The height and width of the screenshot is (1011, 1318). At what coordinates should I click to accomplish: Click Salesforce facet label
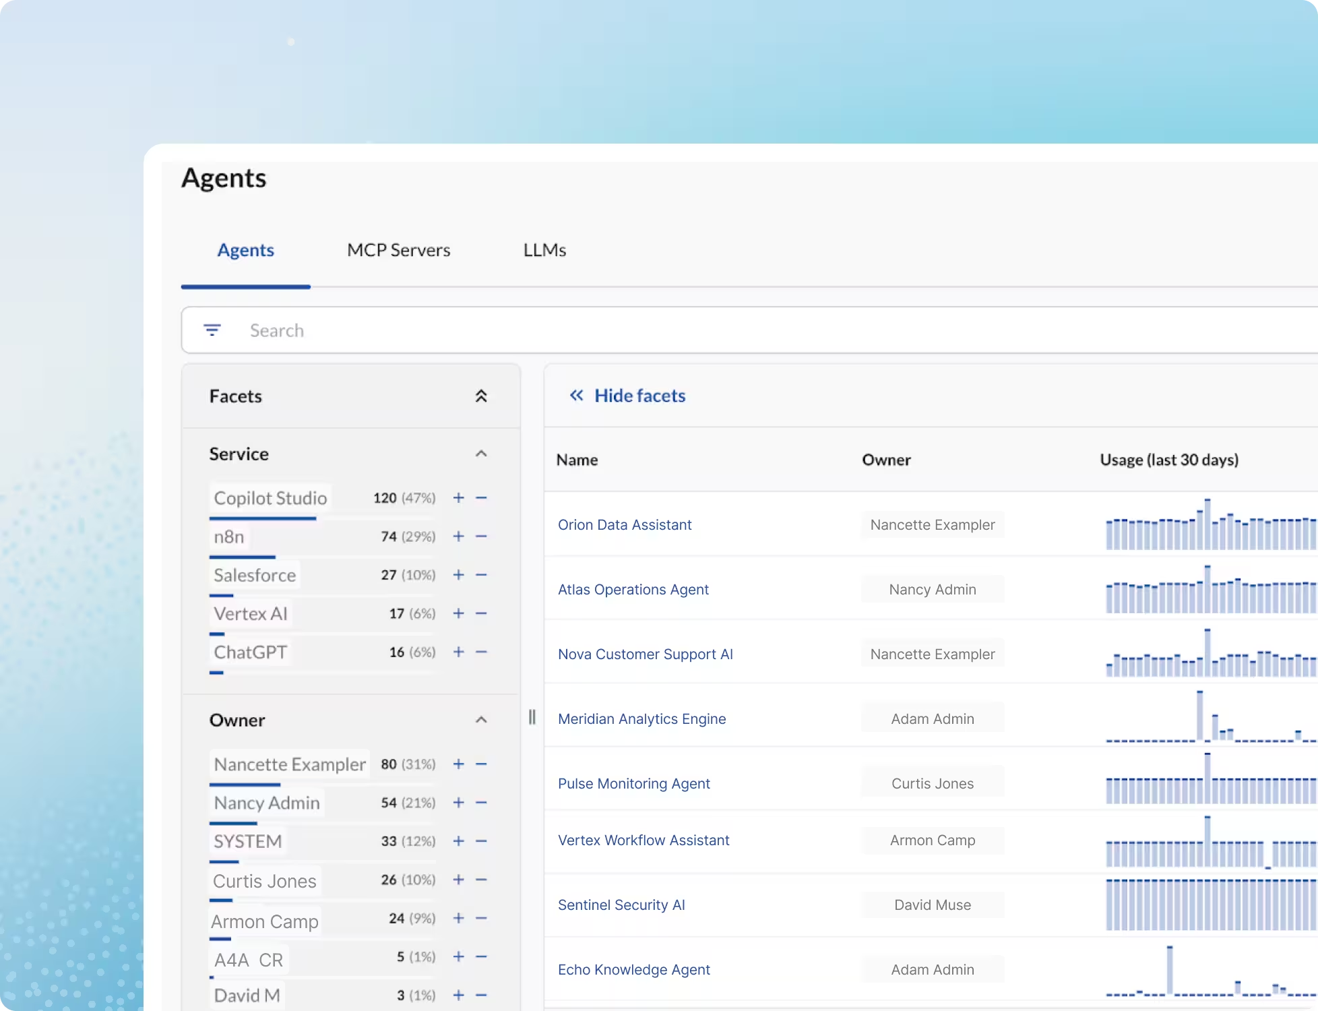click(255, 575)
